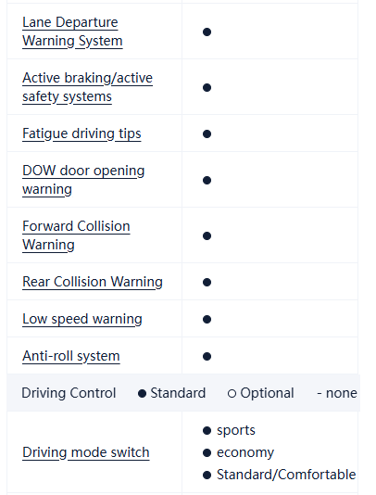
Task: Open the Low speed warning link
Action: tap(82, 319)
